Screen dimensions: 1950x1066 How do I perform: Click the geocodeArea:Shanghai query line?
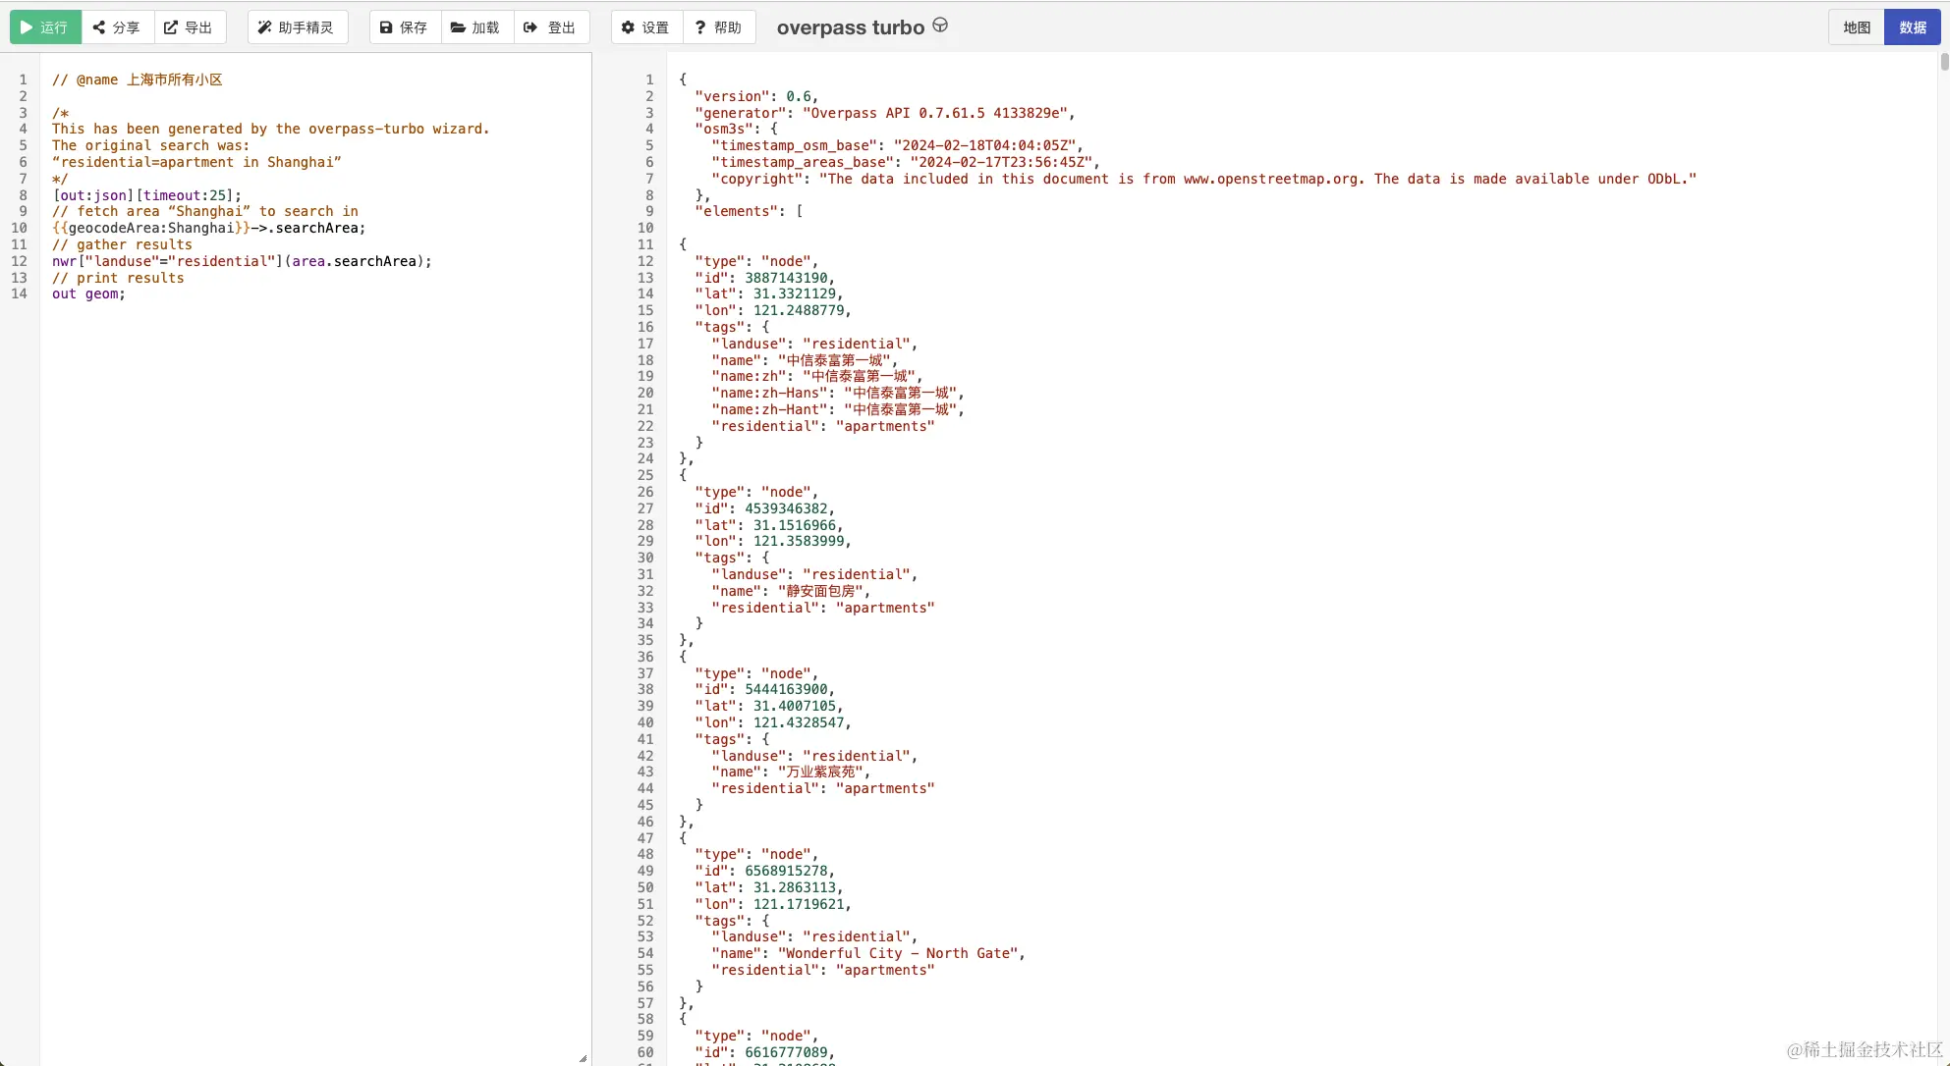pos(208,228)
